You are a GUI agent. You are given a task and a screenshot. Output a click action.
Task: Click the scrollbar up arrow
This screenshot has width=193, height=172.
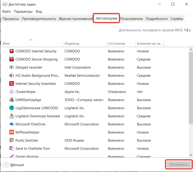pyautogui.click(x=191, y=50)
